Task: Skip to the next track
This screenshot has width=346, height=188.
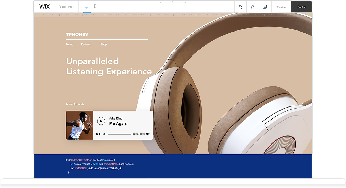Action: (104, 134)
